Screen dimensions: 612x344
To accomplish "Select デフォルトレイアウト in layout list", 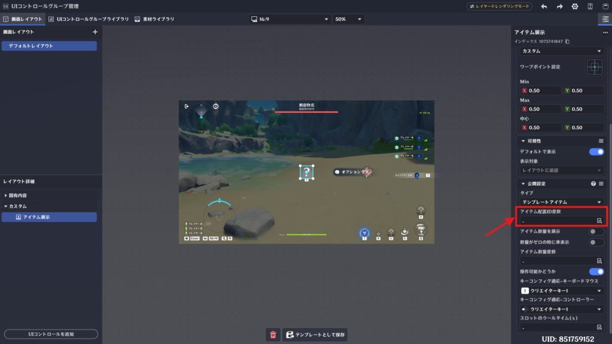I will pyautogui.click(x=49, y=46).
